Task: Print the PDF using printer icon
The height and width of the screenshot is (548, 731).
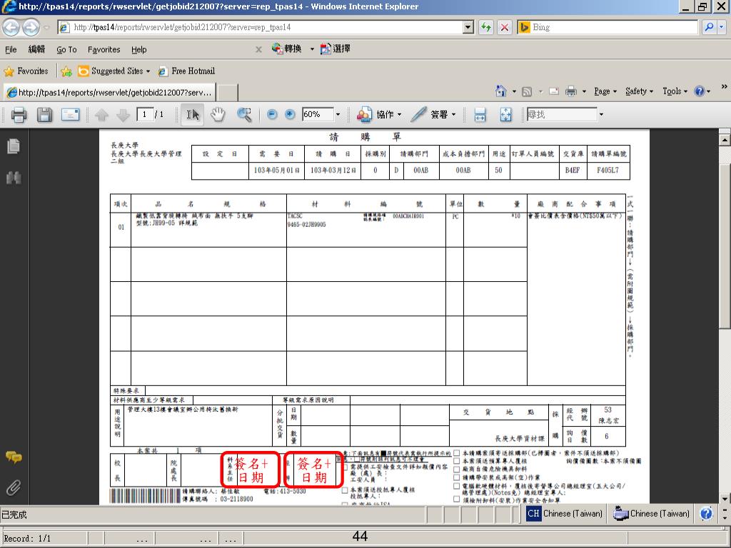Action: [x=19, y=114]
